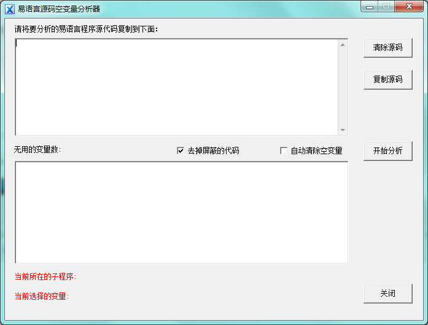Start analysis with the 开始分析 button
Viewport: 428px width, 325px height.
[x=387, y=151]
